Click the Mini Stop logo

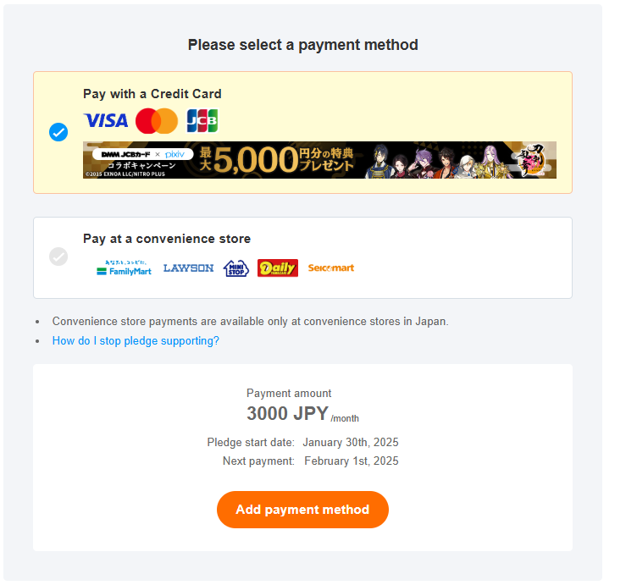[235, 268]
